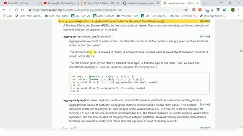Open the boxed extension icon in toolbar
The height and width of the screenshot is (136, 243).
(218, 10)
